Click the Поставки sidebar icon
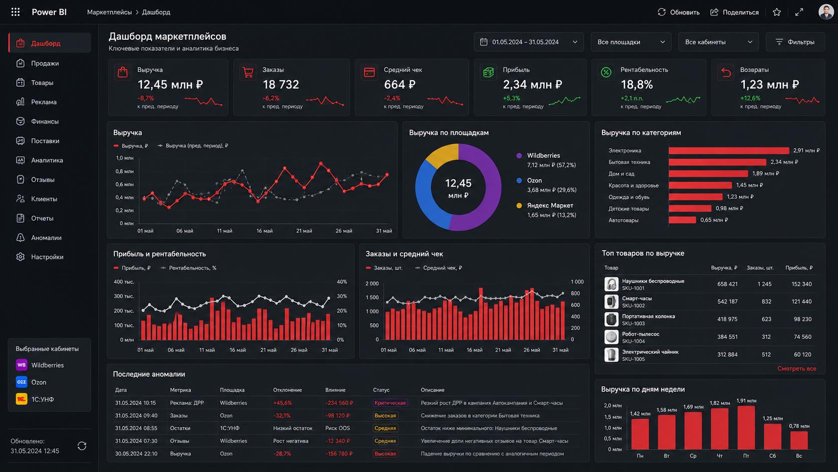The width and height of the screenshot is (838, 472). (x=21, y=140)
